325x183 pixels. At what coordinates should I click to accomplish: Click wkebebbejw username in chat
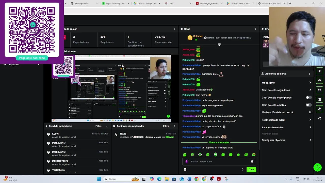[189, 116]
